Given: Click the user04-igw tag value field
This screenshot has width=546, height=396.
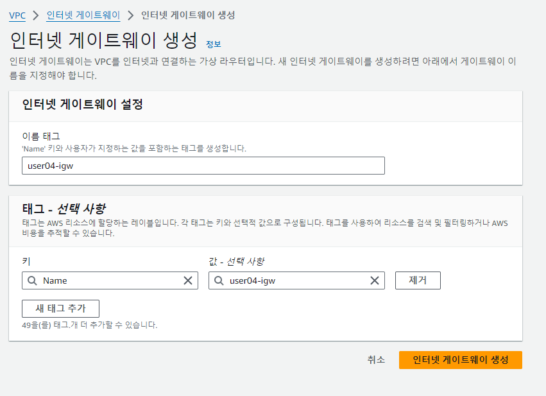Looking at the screenshot, I should tap(296, 280).
